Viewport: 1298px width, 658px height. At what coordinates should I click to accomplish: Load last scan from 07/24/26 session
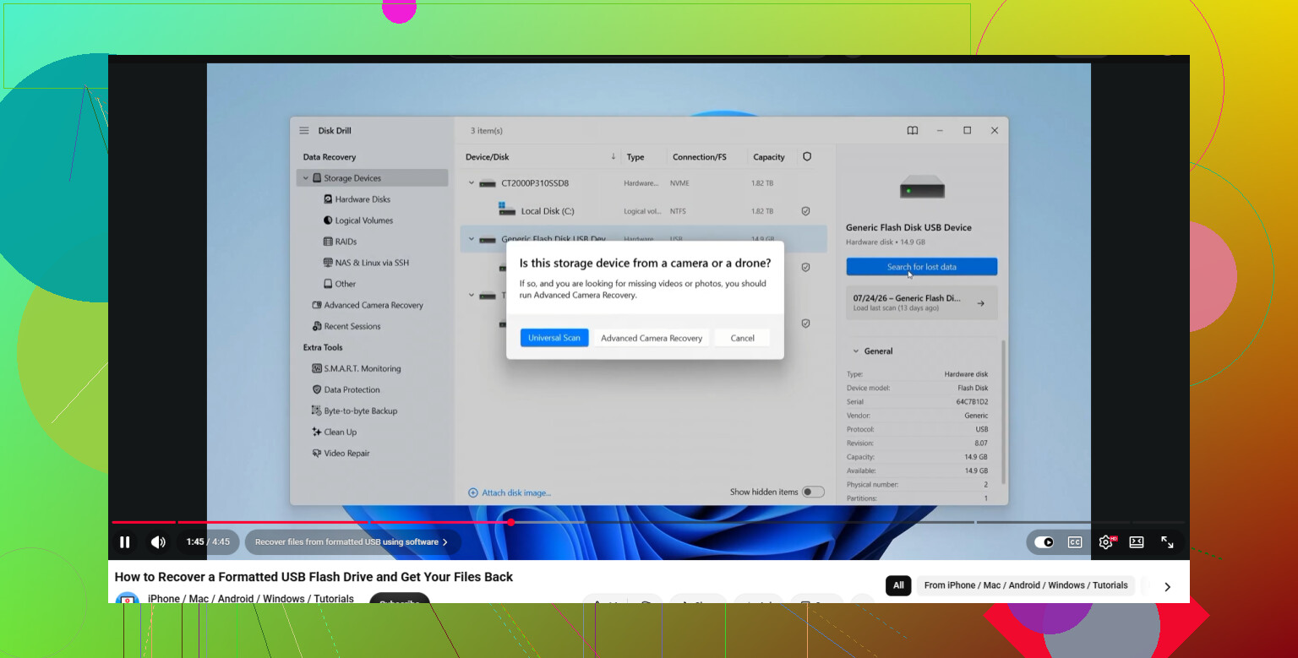[922, 303]
